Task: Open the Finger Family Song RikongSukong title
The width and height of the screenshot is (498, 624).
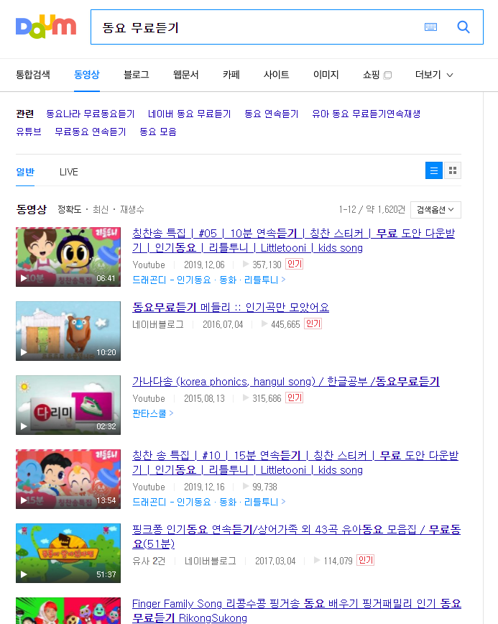Action: coord(296,610)
